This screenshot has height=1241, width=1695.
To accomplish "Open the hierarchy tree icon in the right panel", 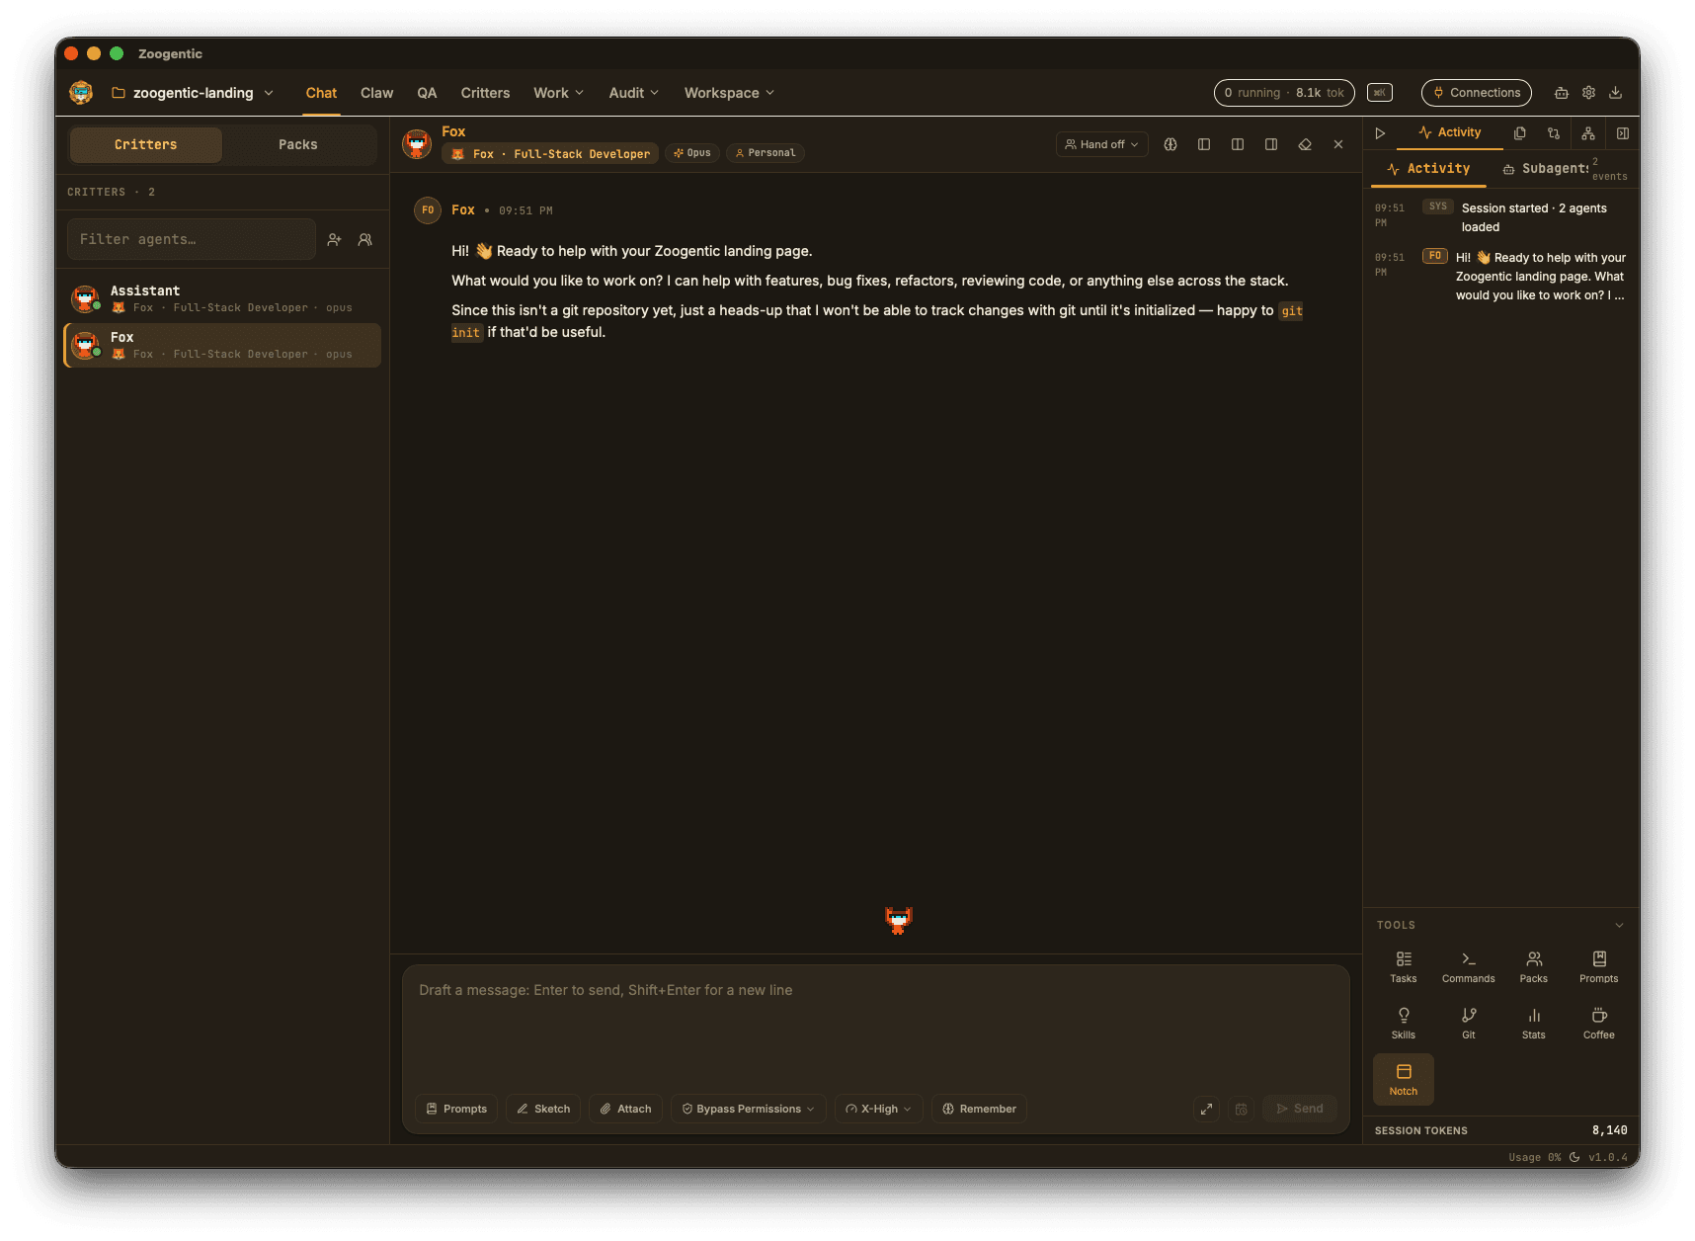I will [1588, 133].
